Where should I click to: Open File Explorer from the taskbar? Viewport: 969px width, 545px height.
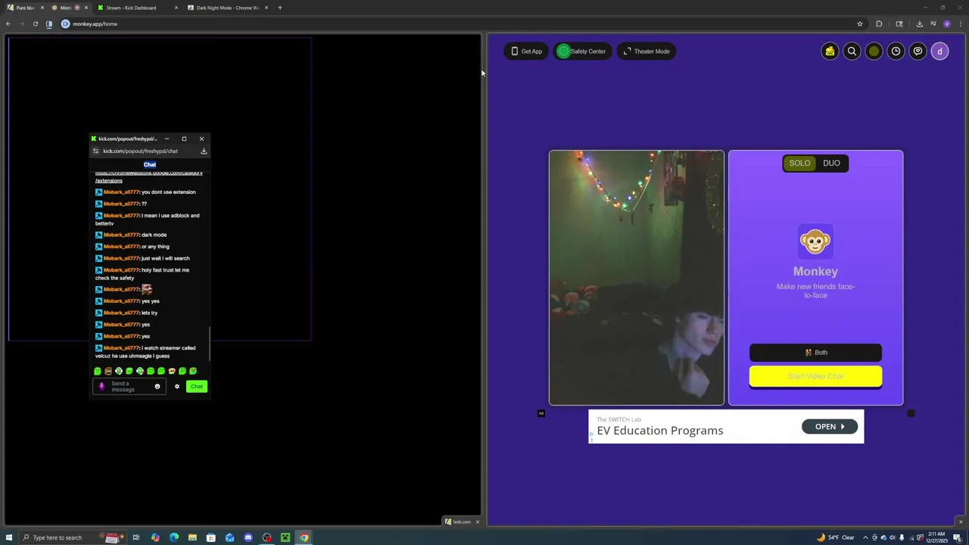point(192,537)
